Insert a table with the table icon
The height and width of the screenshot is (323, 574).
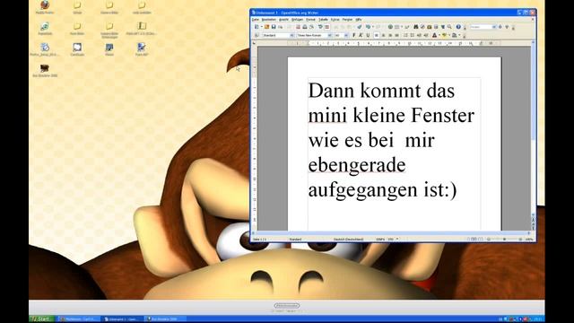[x=396, y=27]
